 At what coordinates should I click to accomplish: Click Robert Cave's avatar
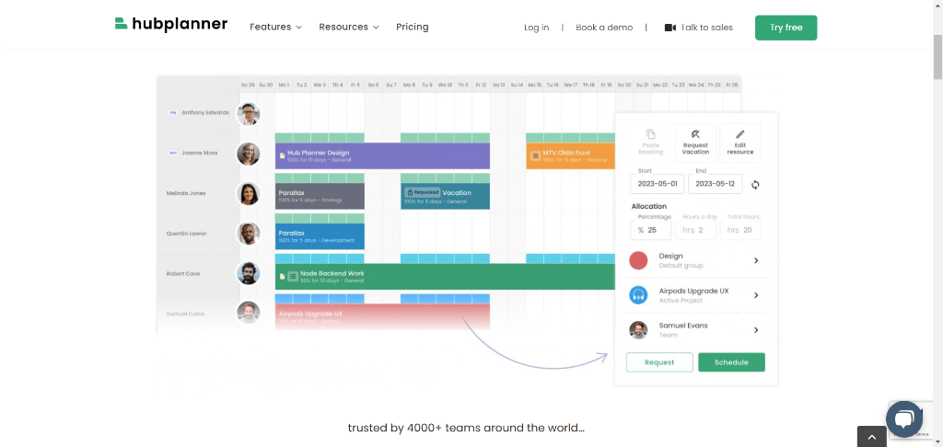click(248, 273)
